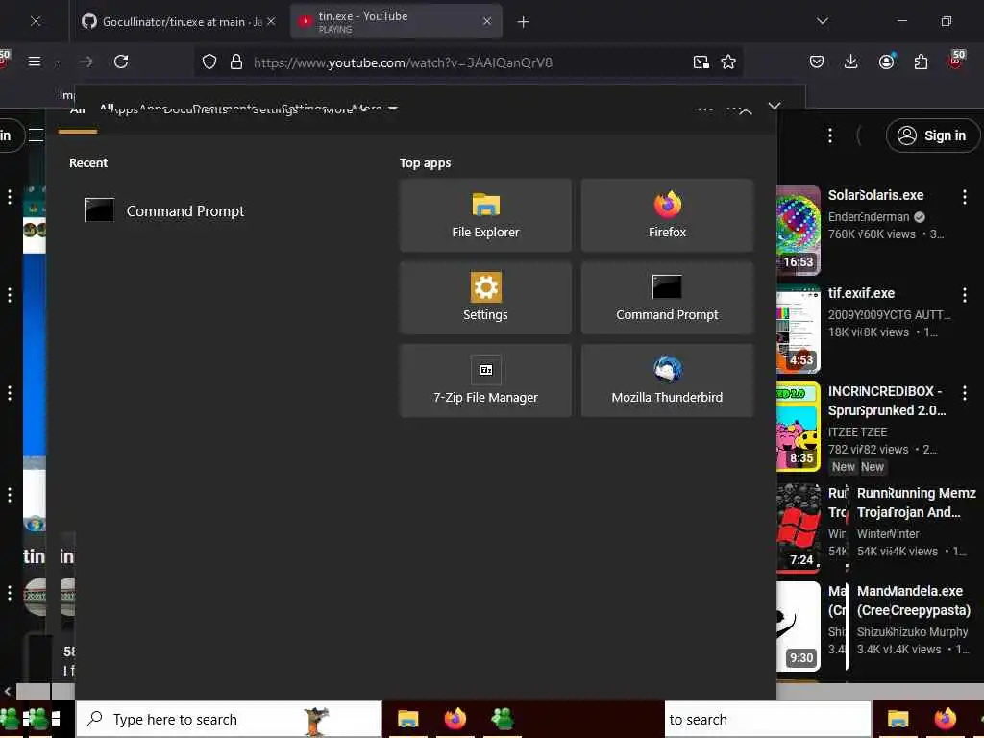Screen dimensions: 984x738
Task: Open a new Firefox tab with plus
Action: coord(523,22)
